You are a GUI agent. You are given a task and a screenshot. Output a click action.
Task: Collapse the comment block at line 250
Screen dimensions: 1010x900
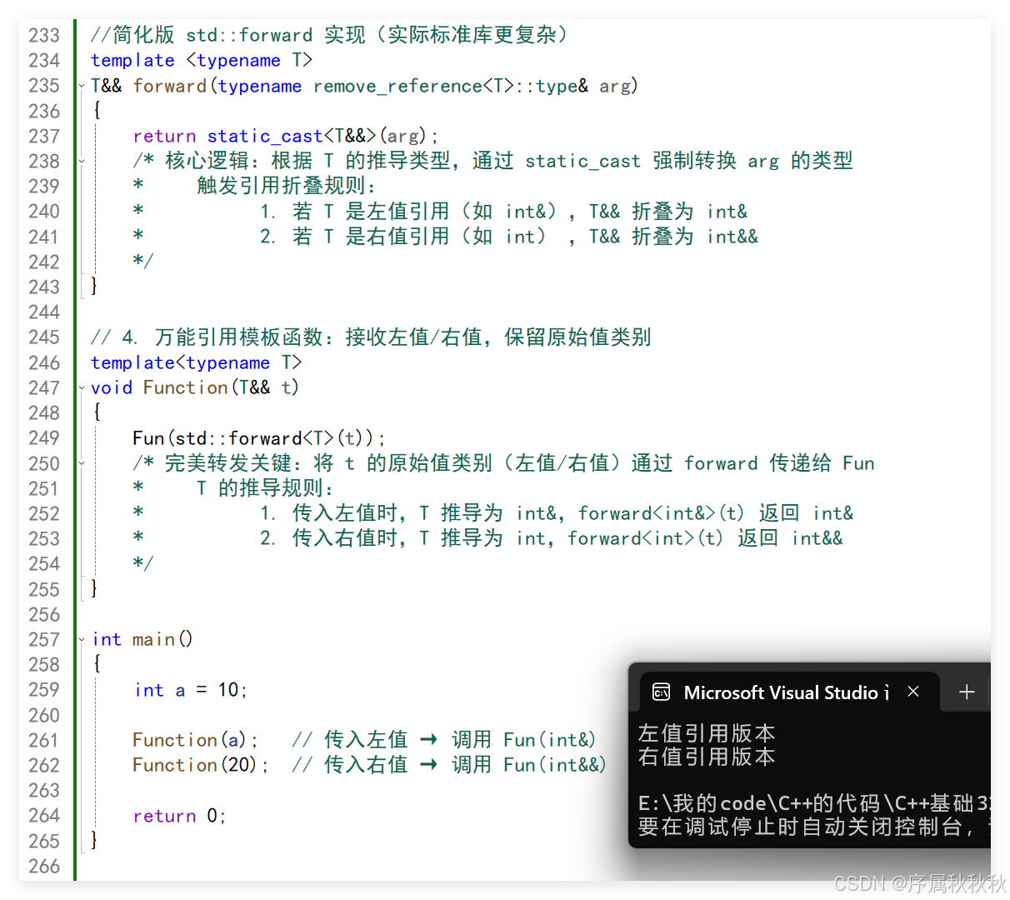(x=82, y=463)
